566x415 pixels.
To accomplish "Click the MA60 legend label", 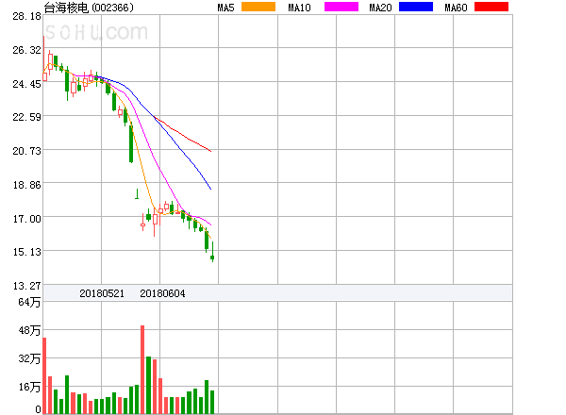I will [456, 8].
